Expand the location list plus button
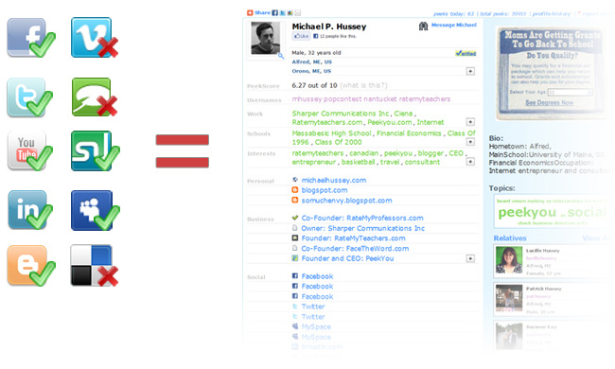615x369 pixels. point(470,71)
